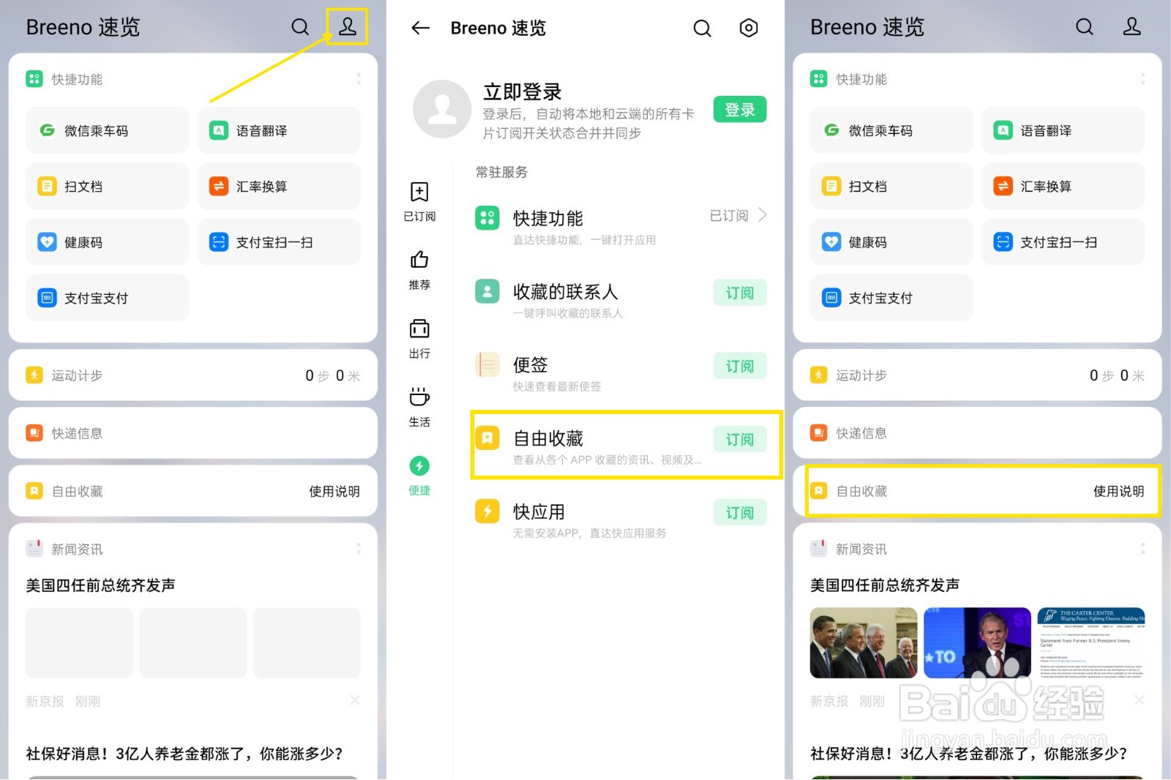Viewport: 1171px width, 780px height.
Task: Open 运动计步 card in left screen
Action: coord(193,375)
